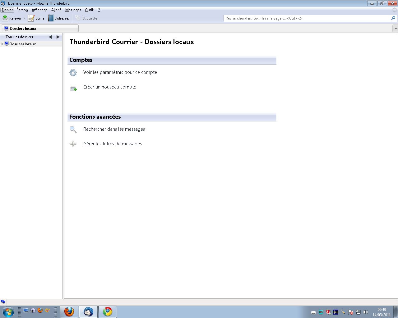Viewport: 398px width, 318px height.
Task: Click the search magnifier icon in search box
Action: pos(393,18)
